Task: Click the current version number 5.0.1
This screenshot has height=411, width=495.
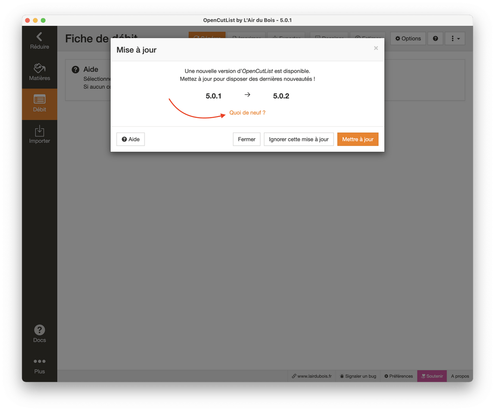Action: (213, 96)
